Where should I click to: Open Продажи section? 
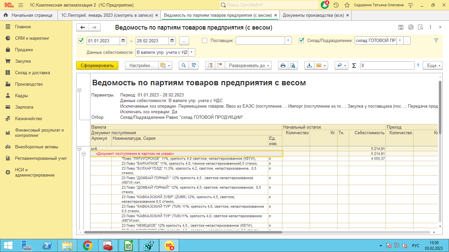pyautogui.click(x=24, y=50)
